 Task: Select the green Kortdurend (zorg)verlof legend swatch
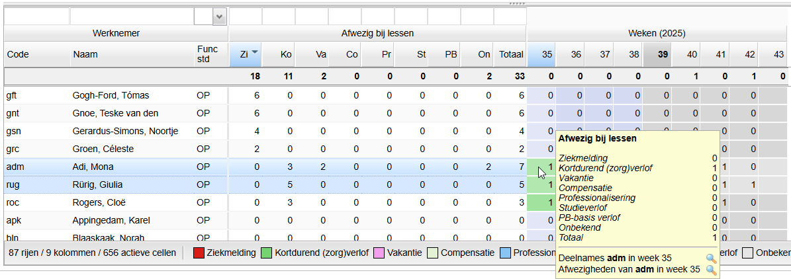coord(267,253)
